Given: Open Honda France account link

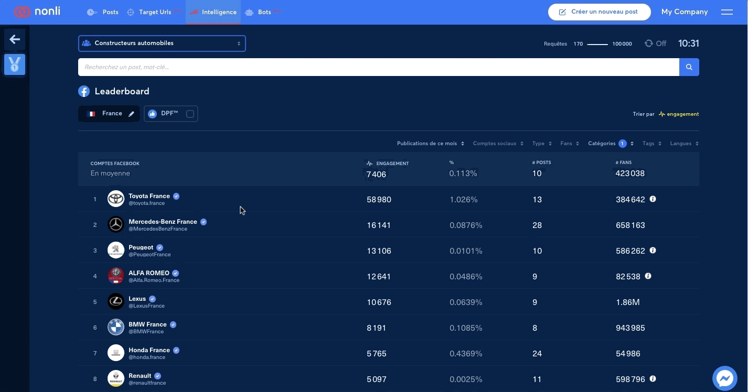Looking at the screenshot, I should 149,350.
